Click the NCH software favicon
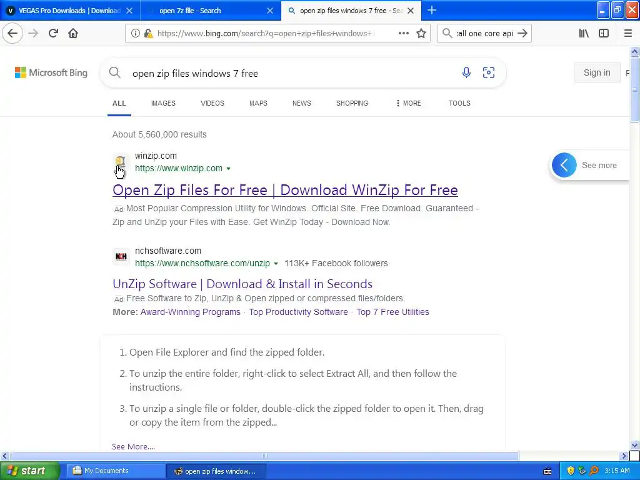This screenshot has height=480, width=640. [121, 256]
